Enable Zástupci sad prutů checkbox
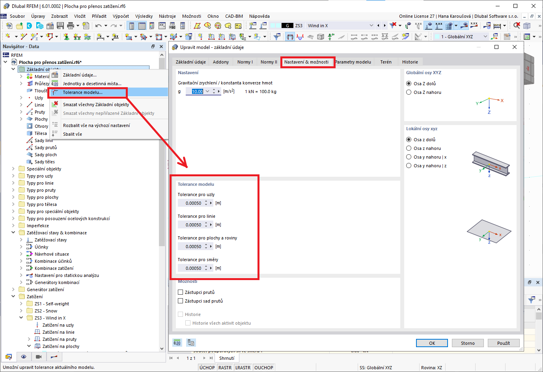The image size is (543, 372). click(181, 301)
